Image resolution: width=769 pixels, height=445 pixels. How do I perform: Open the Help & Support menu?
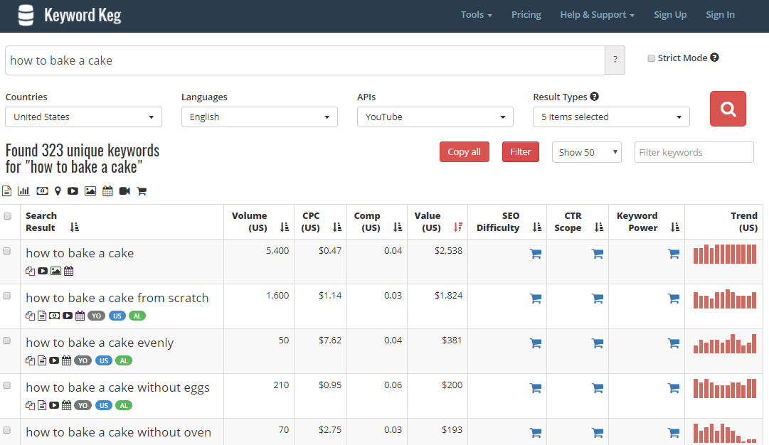tap(597, 15)
